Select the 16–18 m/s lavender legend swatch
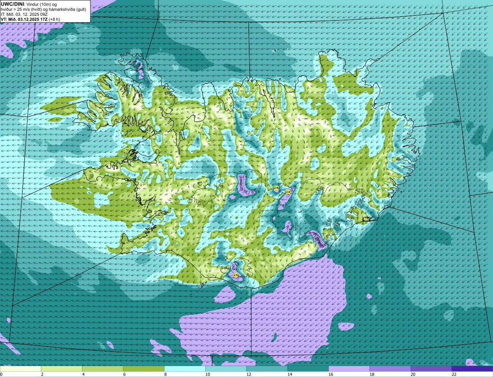The image size is (493, 377). click(x=349, y=369)
